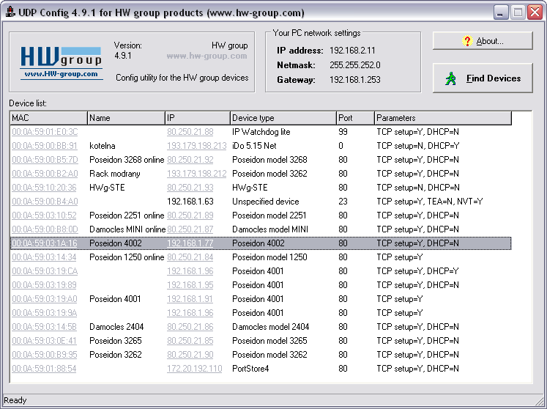Click 'kotelna' device name cell
The width and height of the screenshot is (547, 409).
(103, 146)
